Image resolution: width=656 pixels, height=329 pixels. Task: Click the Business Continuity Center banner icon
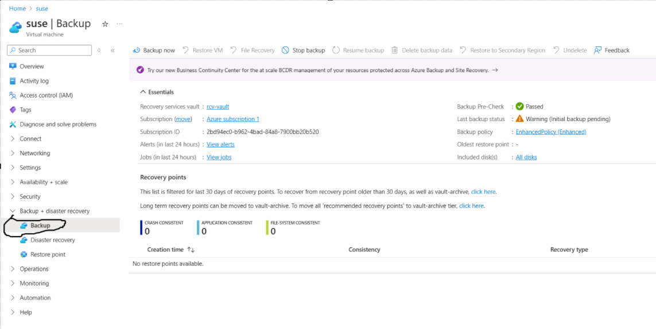140,70
